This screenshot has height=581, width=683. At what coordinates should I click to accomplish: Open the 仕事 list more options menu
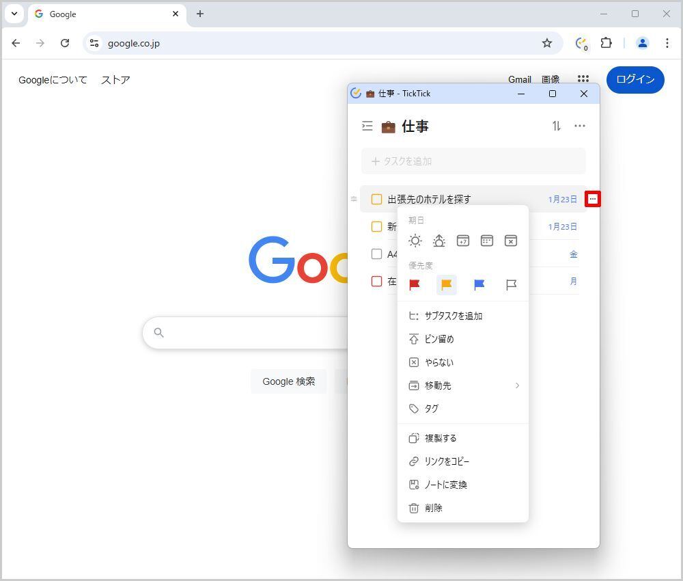tap(580, 126)
